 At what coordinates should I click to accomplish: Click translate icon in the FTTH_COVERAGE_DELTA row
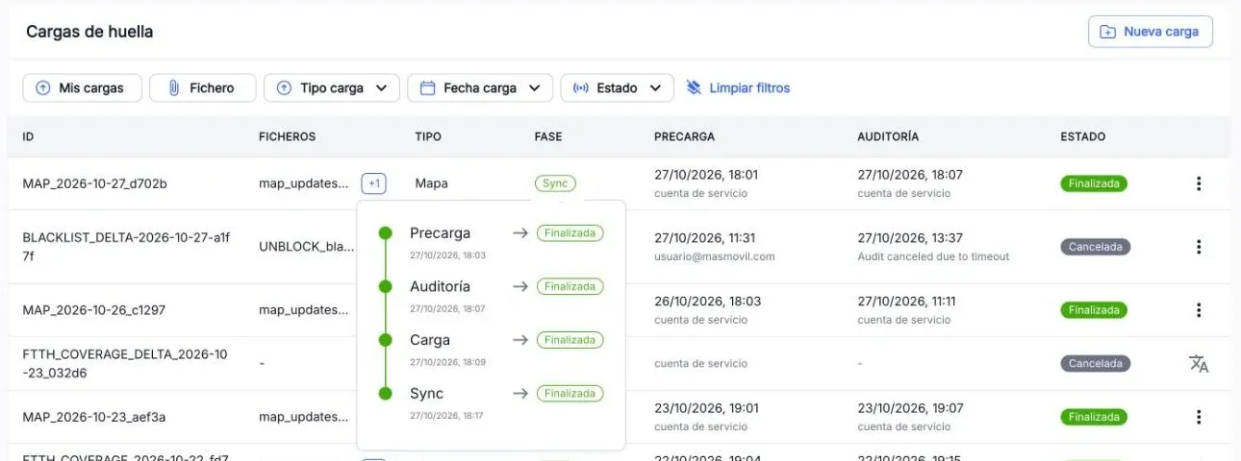coord(1199,364)
